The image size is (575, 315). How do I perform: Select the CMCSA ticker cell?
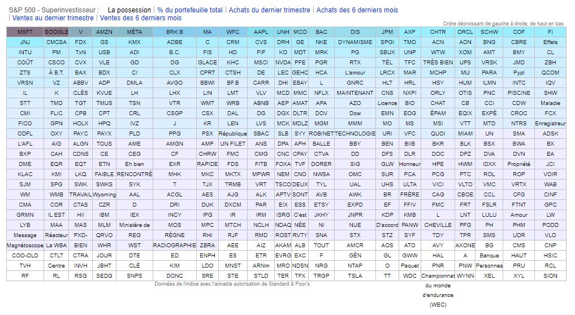click(x=56, y=42)
